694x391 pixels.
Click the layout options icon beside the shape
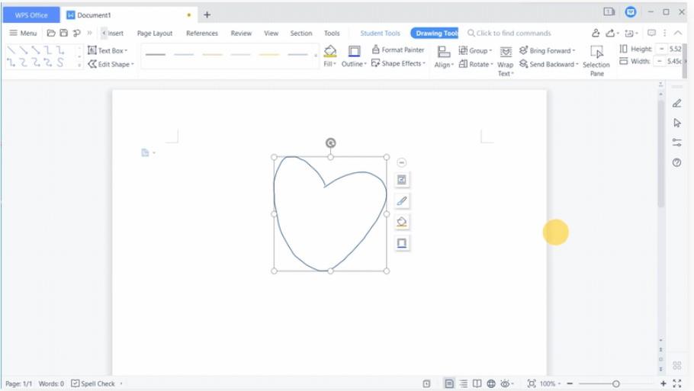(x=402, y=180)
